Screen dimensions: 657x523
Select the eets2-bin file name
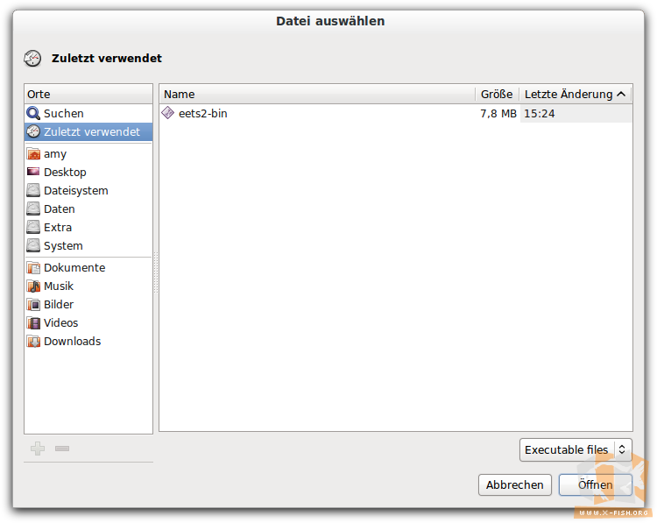[x=203, y=114]
